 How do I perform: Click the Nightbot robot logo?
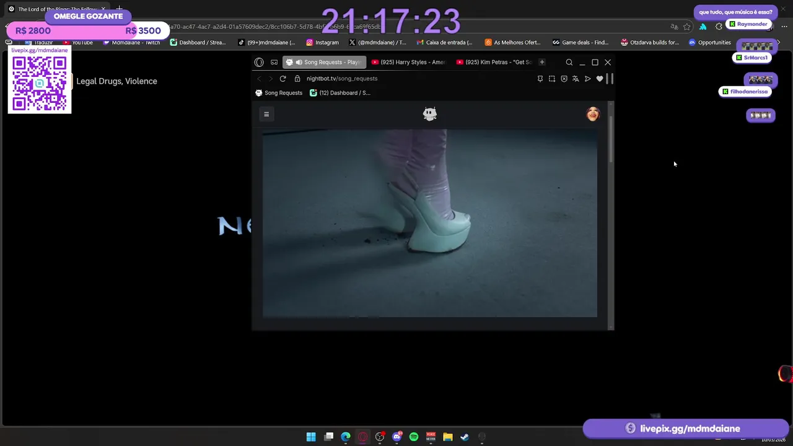pyautogui.click(x=430, y=114)
